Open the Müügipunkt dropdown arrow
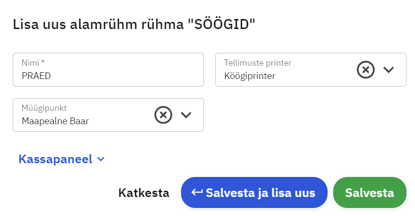Screen dimensions: 415x216 tap(186, 115)
